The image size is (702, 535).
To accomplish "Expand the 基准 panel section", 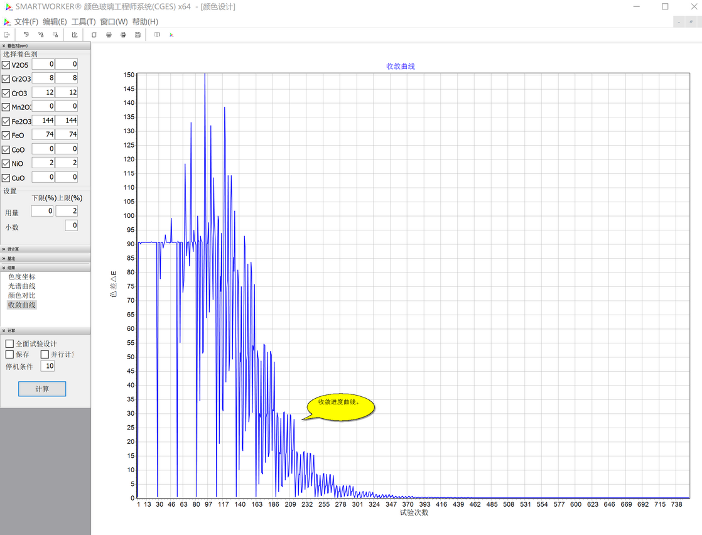I will pyautogui.click(x=45, y=258).
